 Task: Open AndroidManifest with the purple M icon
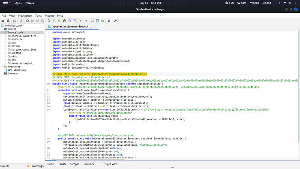point(75,21)
